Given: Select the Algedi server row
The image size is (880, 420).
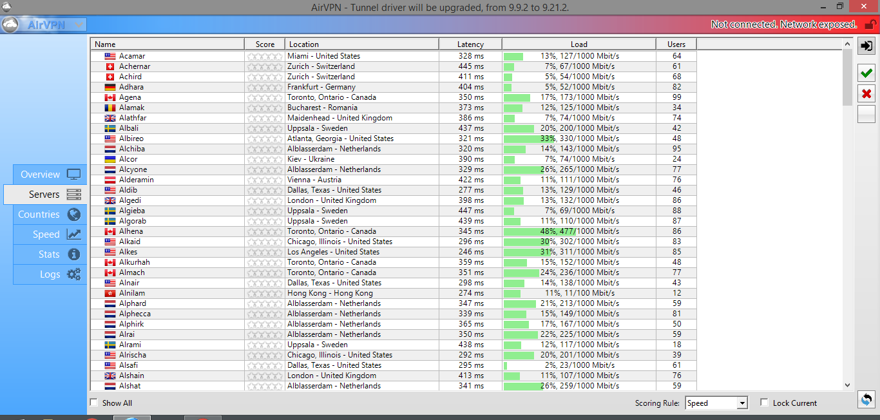Looking at the screenshot, I should [393, 200].
